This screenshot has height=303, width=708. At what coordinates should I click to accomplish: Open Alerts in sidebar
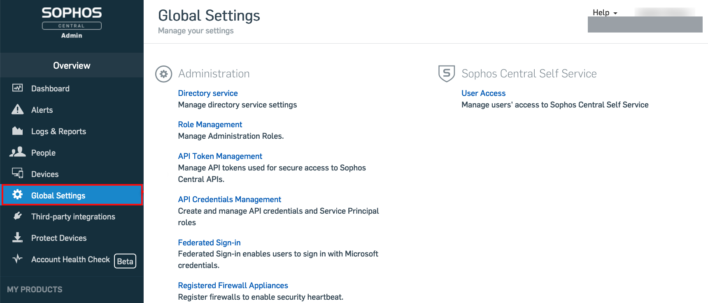pos(72,110)
